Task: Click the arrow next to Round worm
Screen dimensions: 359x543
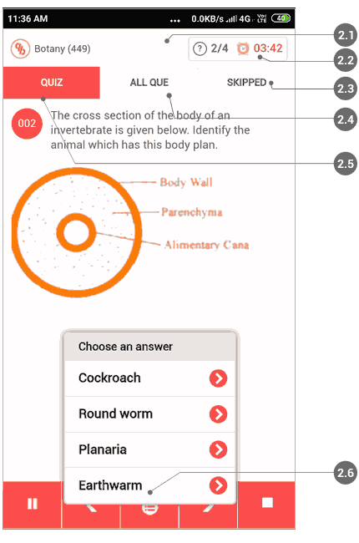Action: tap(218, 414)
